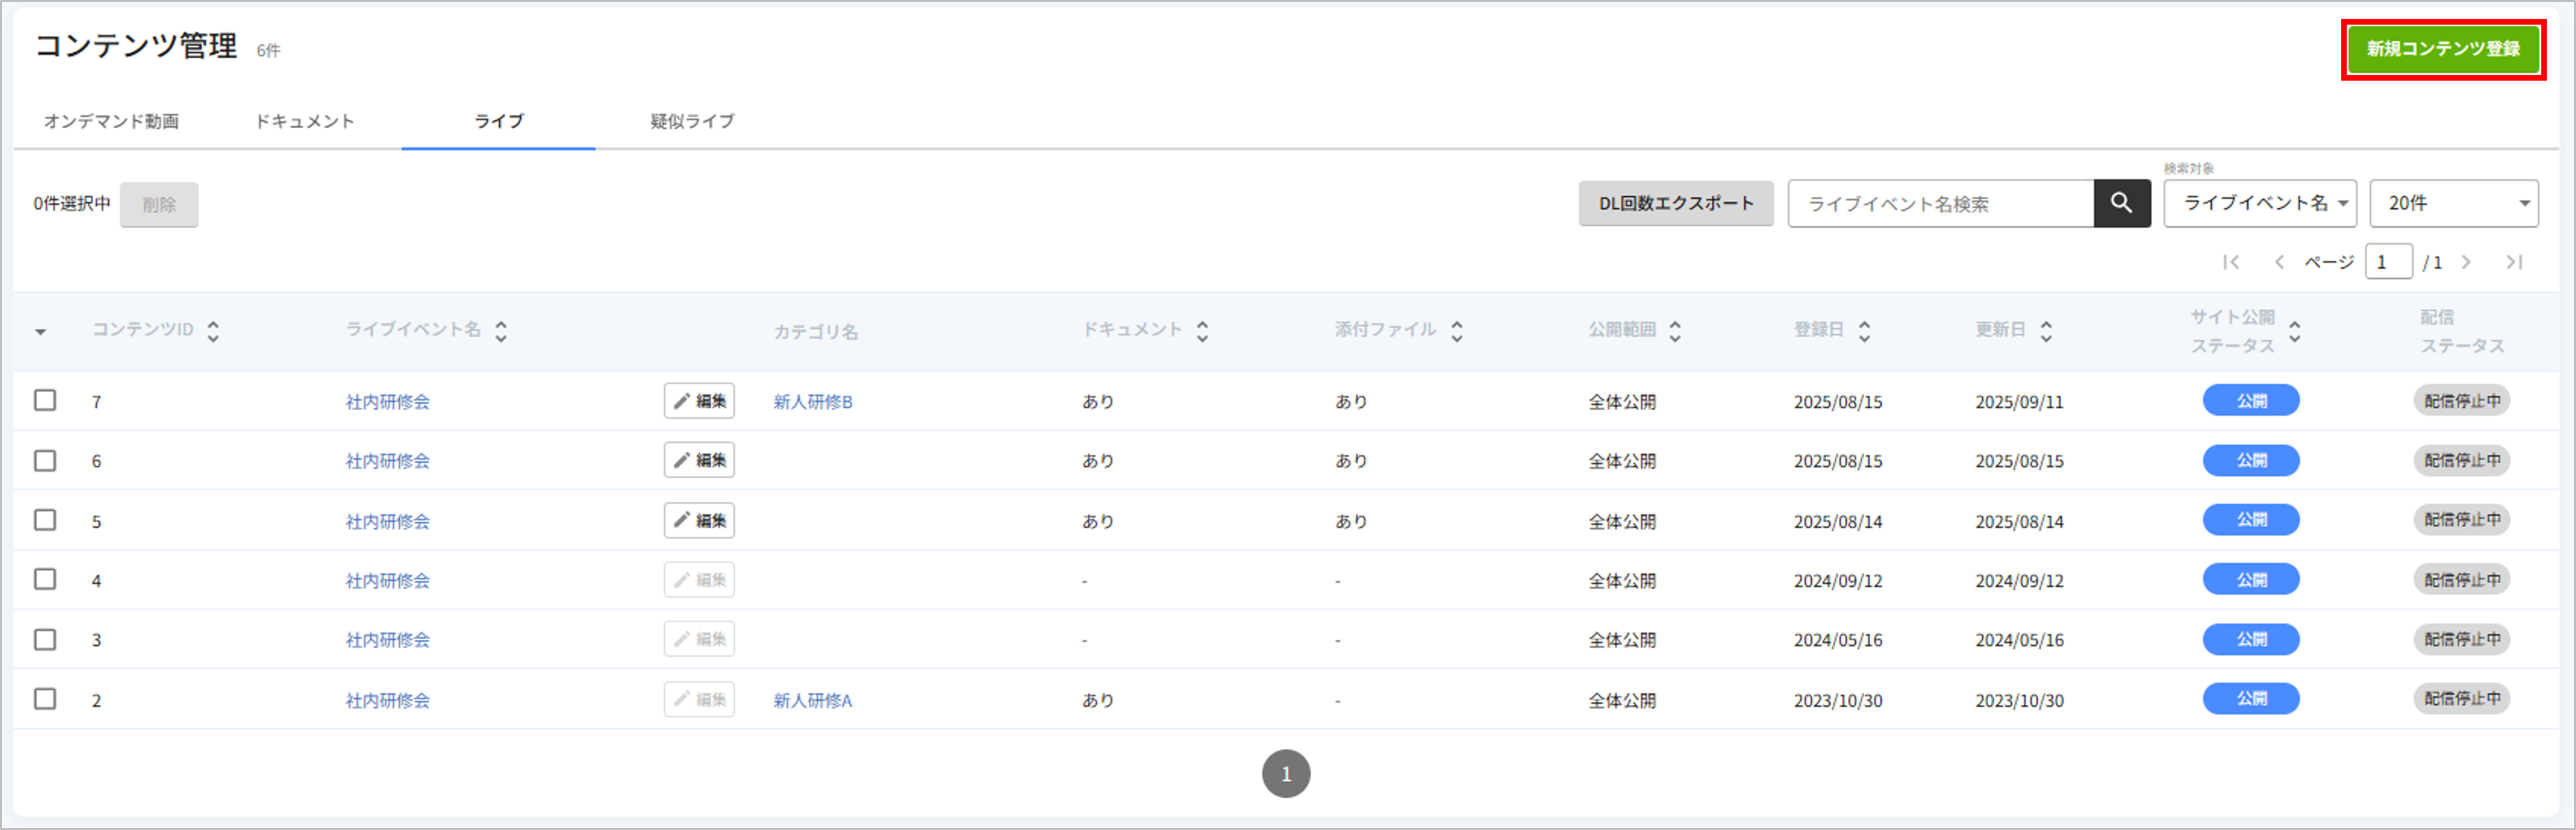Sort by コンテンツID column arrows
Viewport: 2576px width, 830px height.
click(213, 330)
